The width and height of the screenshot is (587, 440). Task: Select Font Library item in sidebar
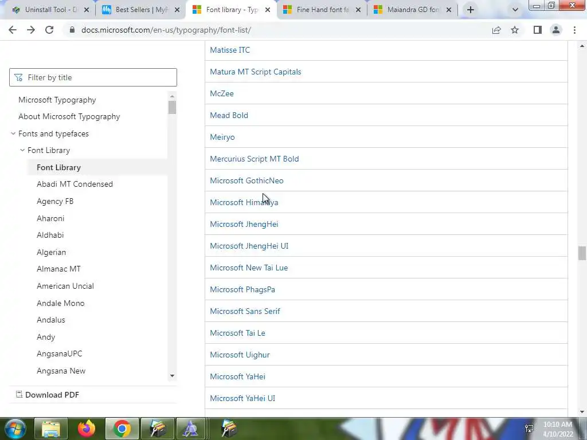tap(59, 167)
